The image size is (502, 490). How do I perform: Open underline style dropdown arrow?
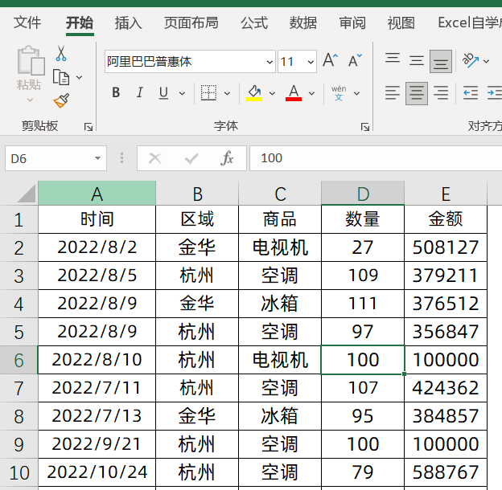click(x=182, y=93)
